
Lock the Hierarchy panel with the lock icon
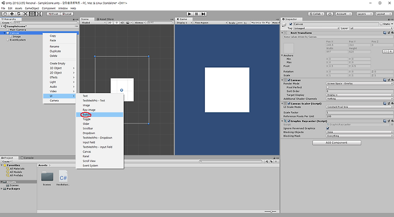[x=74, y=19]
